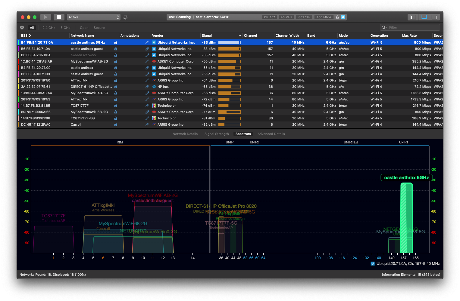Image resolution: width=460 pixels, height=301 pixels.
Task: Edit annotation pencil for TC8717T7F row
Action: (x=147, y=106)
